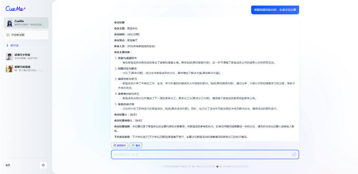This screenshot has height=174, width=358.
Task: Click the police badge icon in the footer
Action: coord(217,166)
